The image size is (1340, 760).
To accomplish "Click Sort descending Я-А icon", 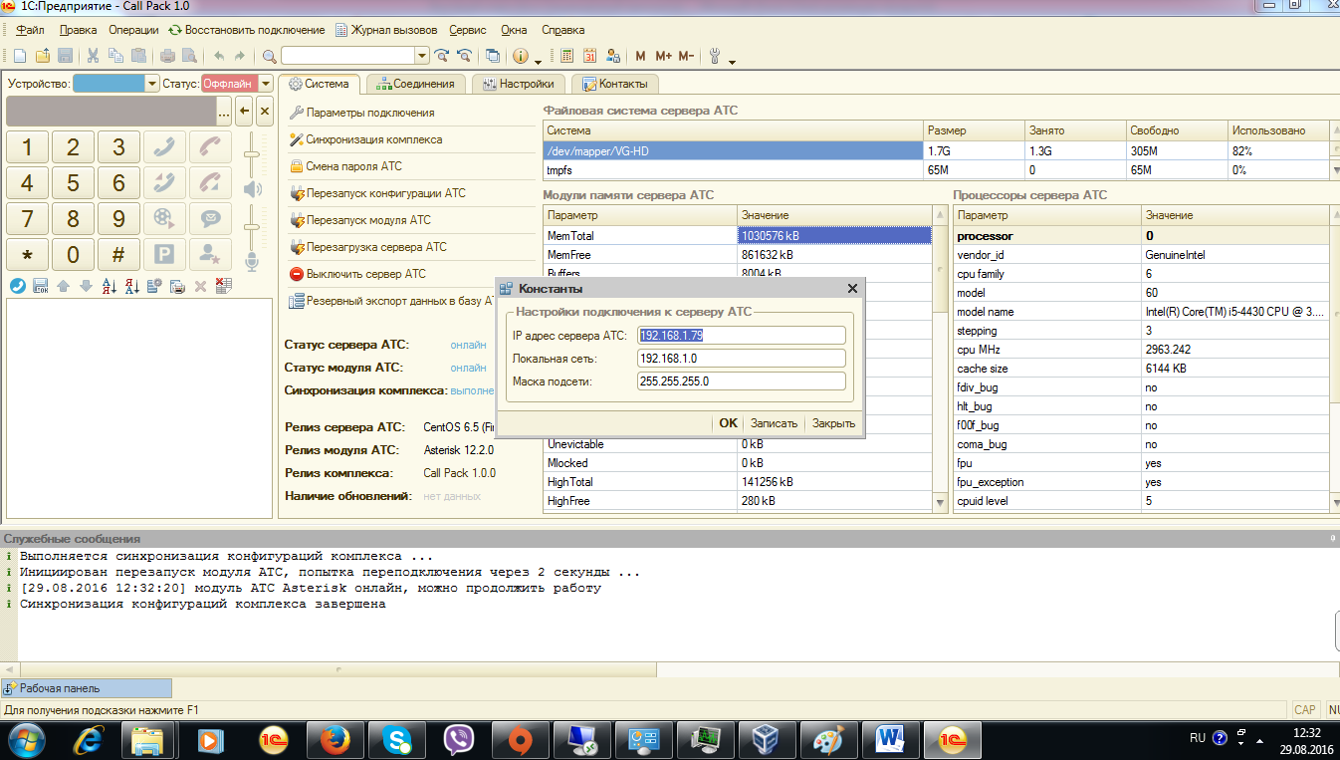I will click(132, 286).
